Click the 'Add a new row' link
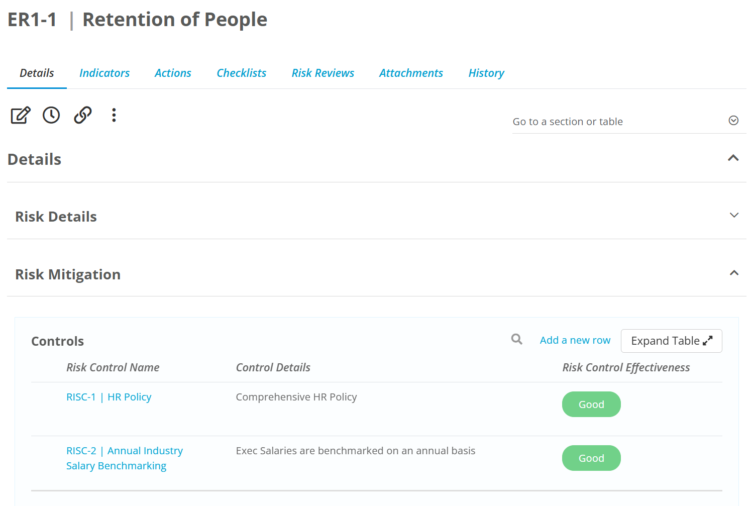The image size is (752, 506). click(575, 341)
